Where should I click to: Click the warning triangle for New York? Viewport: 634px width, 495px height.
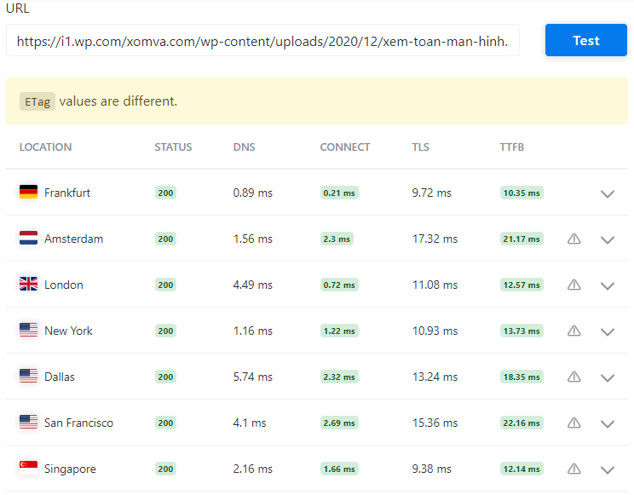[574, 331]
